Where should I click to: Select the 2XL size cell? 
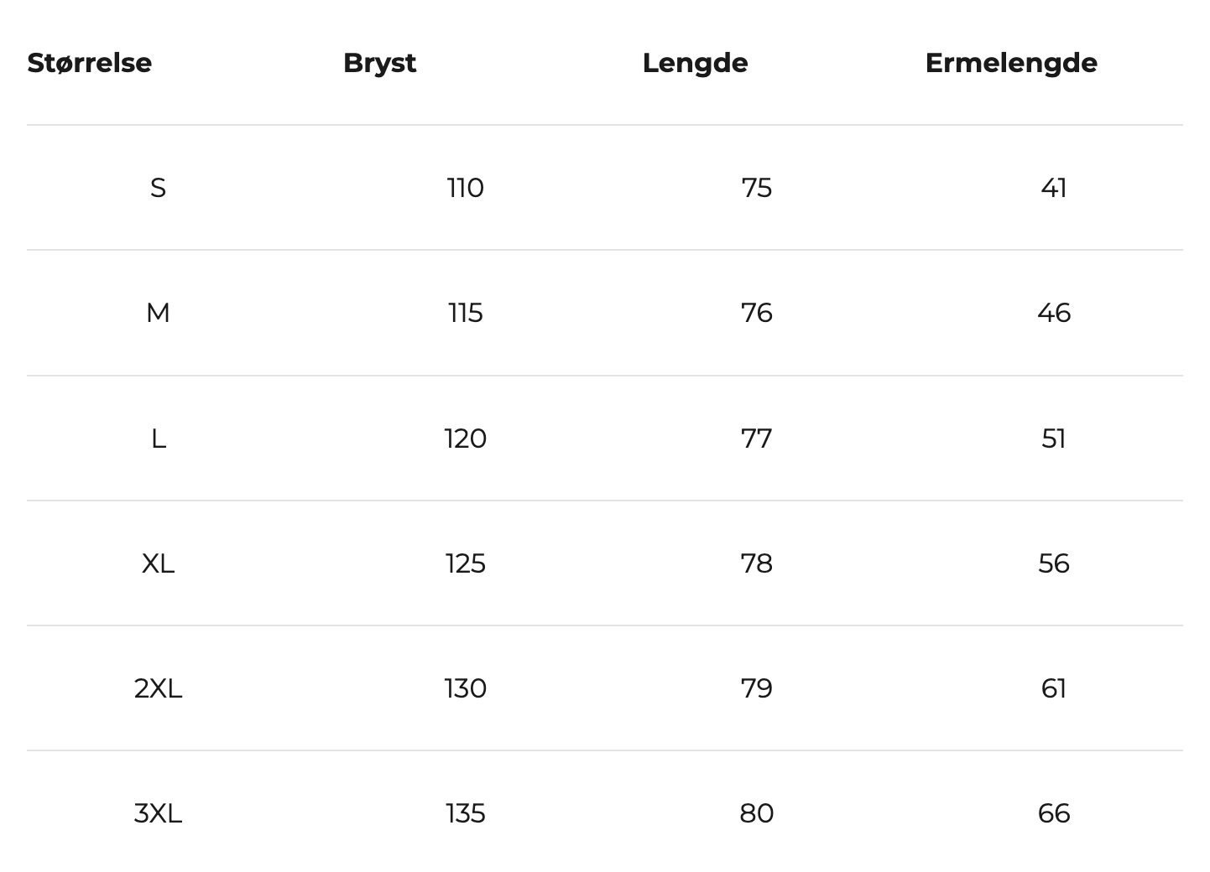pyautogui.click(x=158, y=688)
